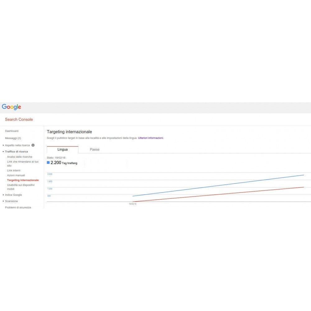Collapse the Traffico di ricerca section
Screen dimensions: 311x311
pyautogui.click(x=3, y=151)
